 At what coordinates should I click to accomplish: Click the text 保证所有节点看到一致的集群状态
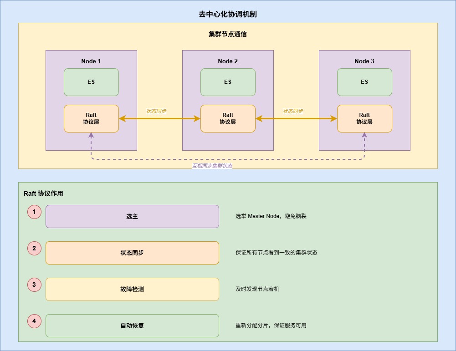point(276,253)
